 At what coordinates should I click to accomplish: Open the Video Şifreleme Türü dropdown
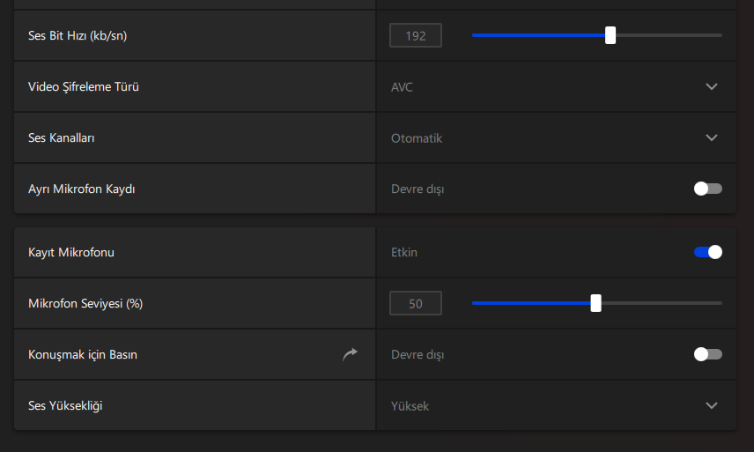click(712, 86)
